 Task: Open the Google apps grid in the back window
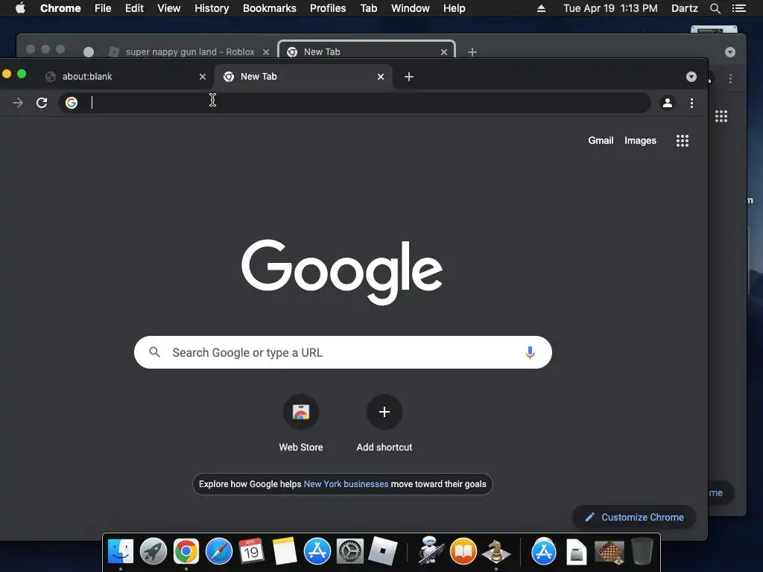(x=721, y=116)
